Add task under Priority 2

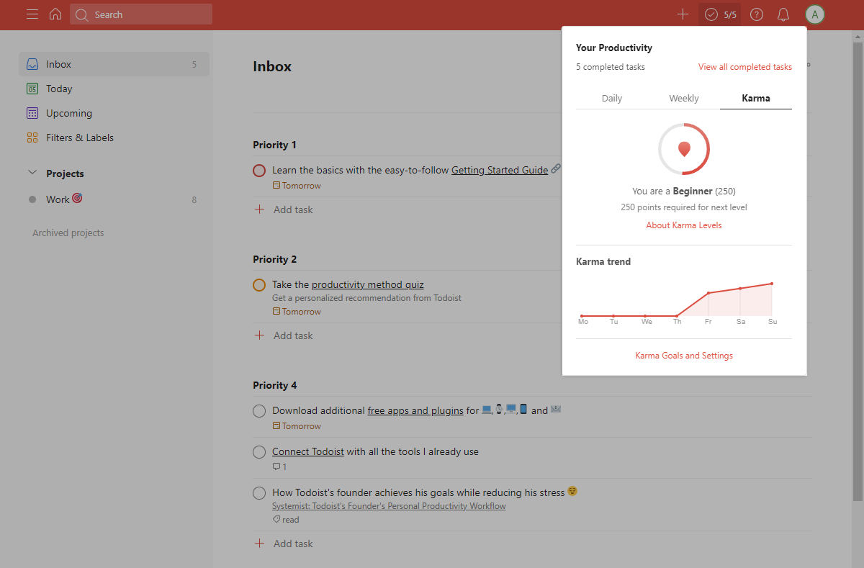[x=284, y=335]
